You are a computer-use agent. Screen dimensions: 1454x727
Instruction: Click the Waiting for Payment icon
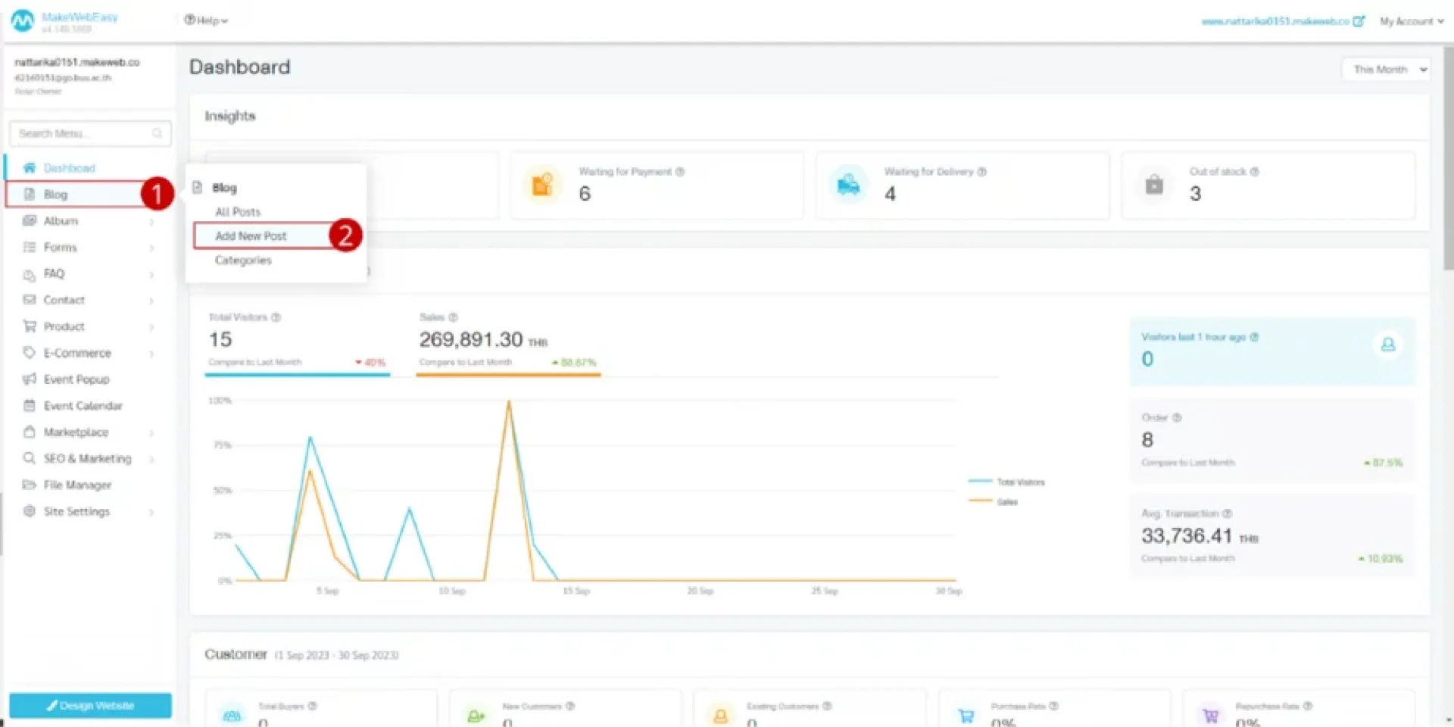tap(543, 185)
